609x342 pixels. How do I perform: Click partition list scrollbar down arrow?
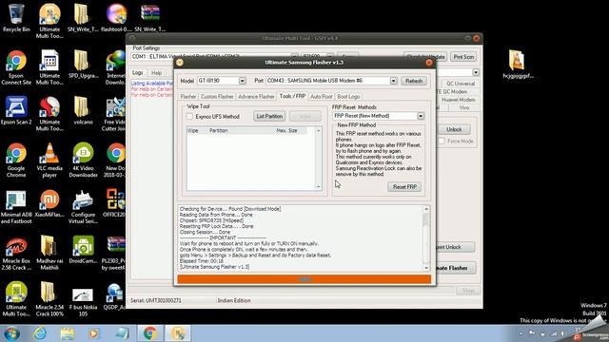click(318, 186)
